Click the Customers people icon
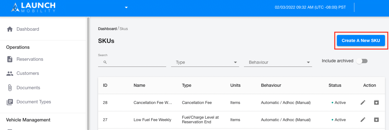Screen dimensions: 389x130 coord(10,74)
